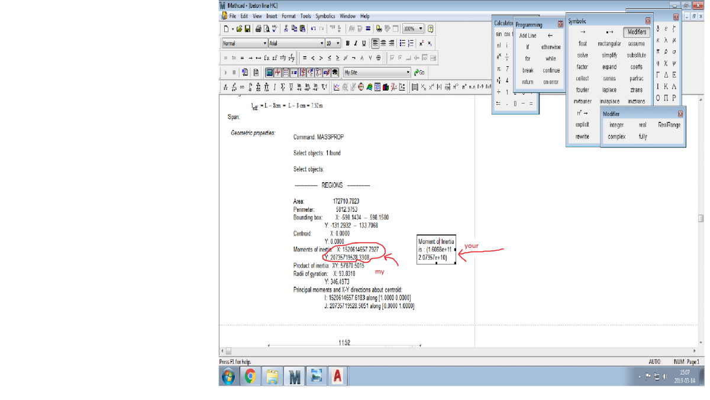Open the Symbolic keyword toolbar (graduation cap) icon
The height and width of the screenshot is (400, 710).
point(335,72)
